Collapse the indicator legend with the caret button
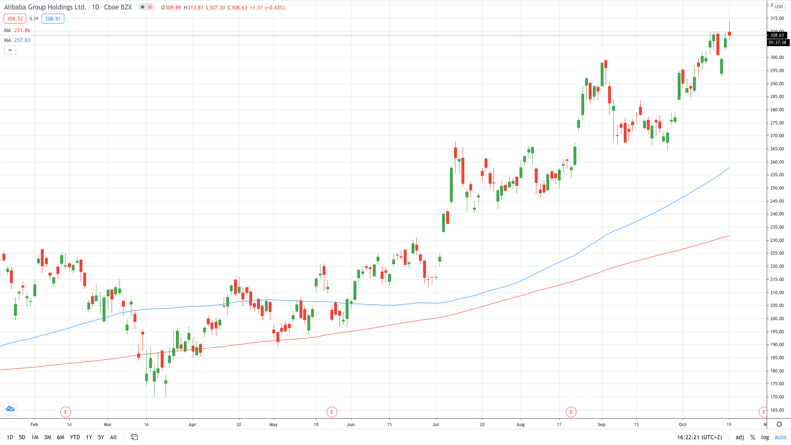Viewport: 791px width, 445px height. click(x=10, y=50)
